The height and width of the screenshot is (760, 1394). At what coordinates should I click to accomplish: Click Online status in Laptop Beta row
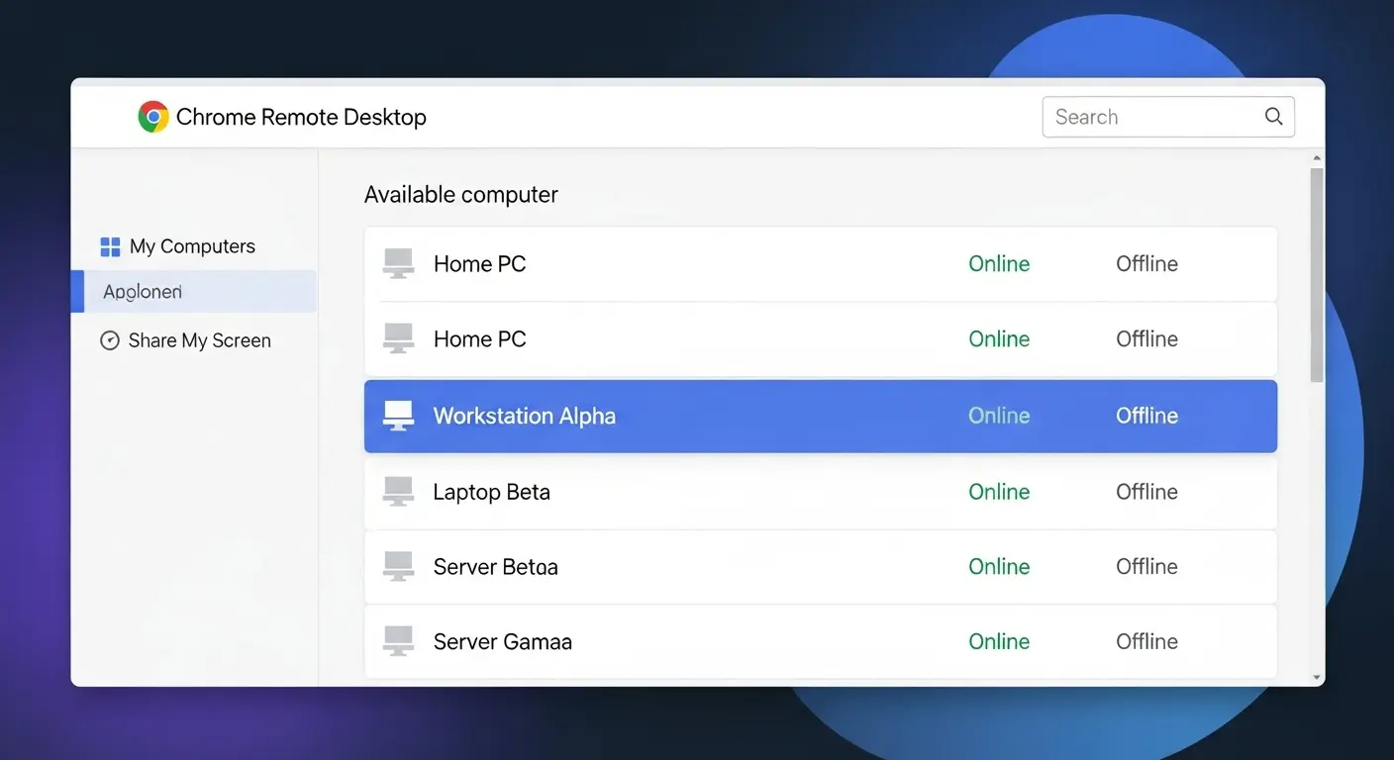(x=999, y=492)
